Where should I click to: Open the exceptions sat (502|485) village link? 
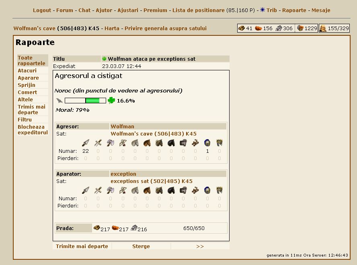pyautogui.click(x=151, y=181)
